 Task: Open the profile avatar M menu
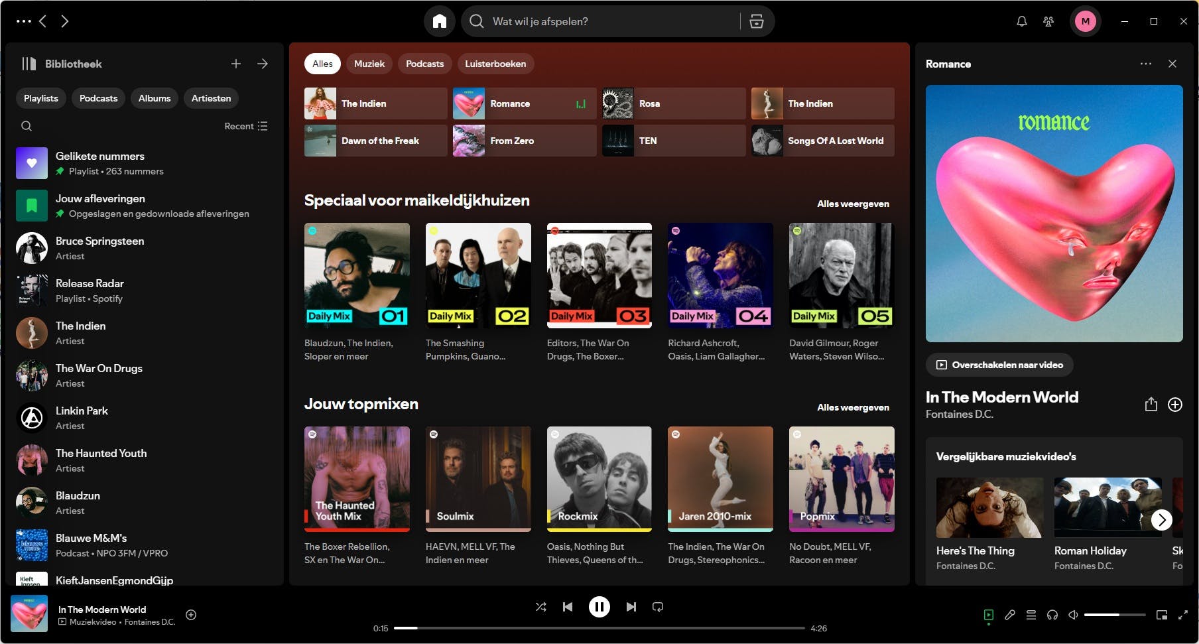[x=1086, y=21]
